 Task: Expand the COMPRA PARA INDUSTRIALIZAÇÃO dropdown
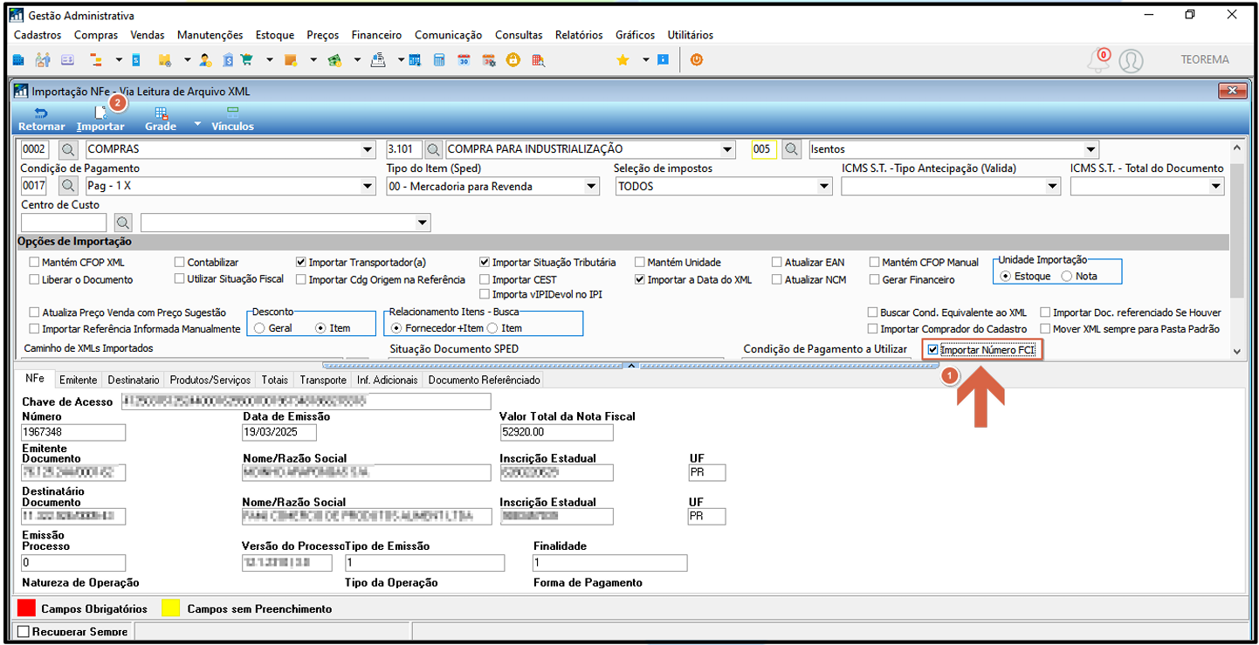[x=727, y=149]
